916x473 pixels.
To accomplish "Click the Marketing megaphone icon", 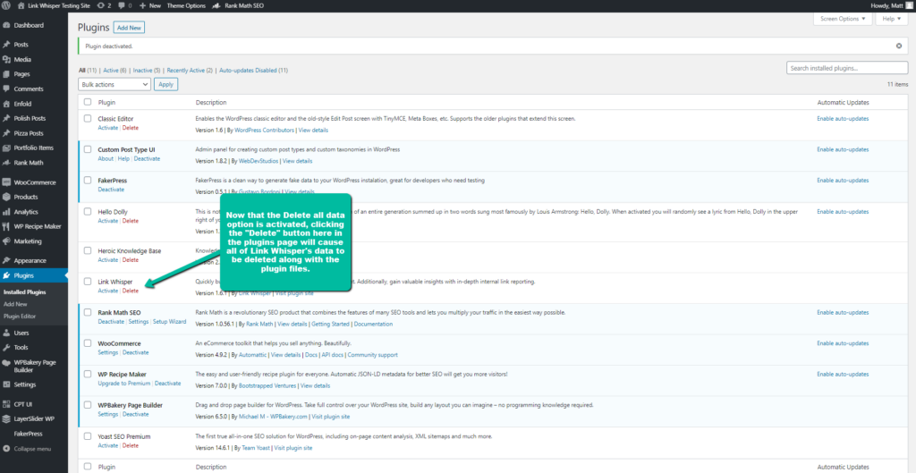I will coord(6,241).
